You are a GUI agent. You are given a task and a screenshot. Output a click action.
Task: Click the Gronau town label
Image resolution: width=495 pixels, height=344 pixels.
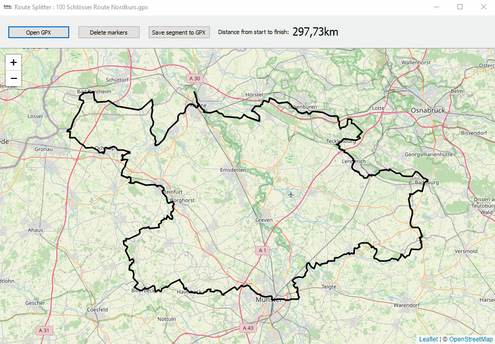43,149
